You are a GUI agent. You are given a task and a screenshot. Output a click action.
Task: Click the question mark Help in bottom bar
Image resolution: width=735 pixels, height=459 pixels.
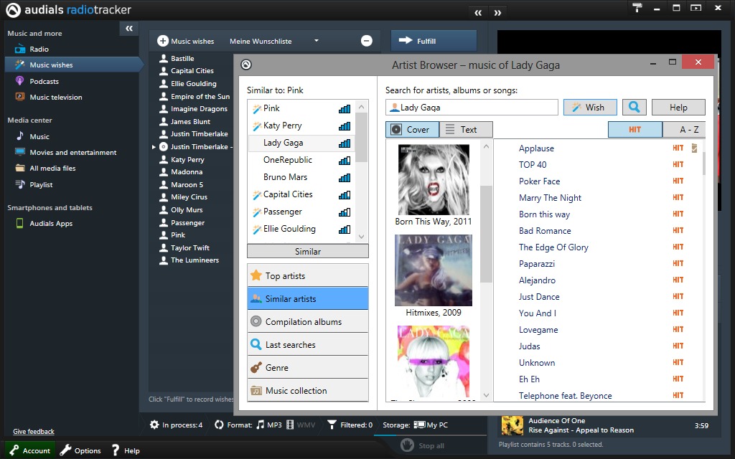pos(116,450)
